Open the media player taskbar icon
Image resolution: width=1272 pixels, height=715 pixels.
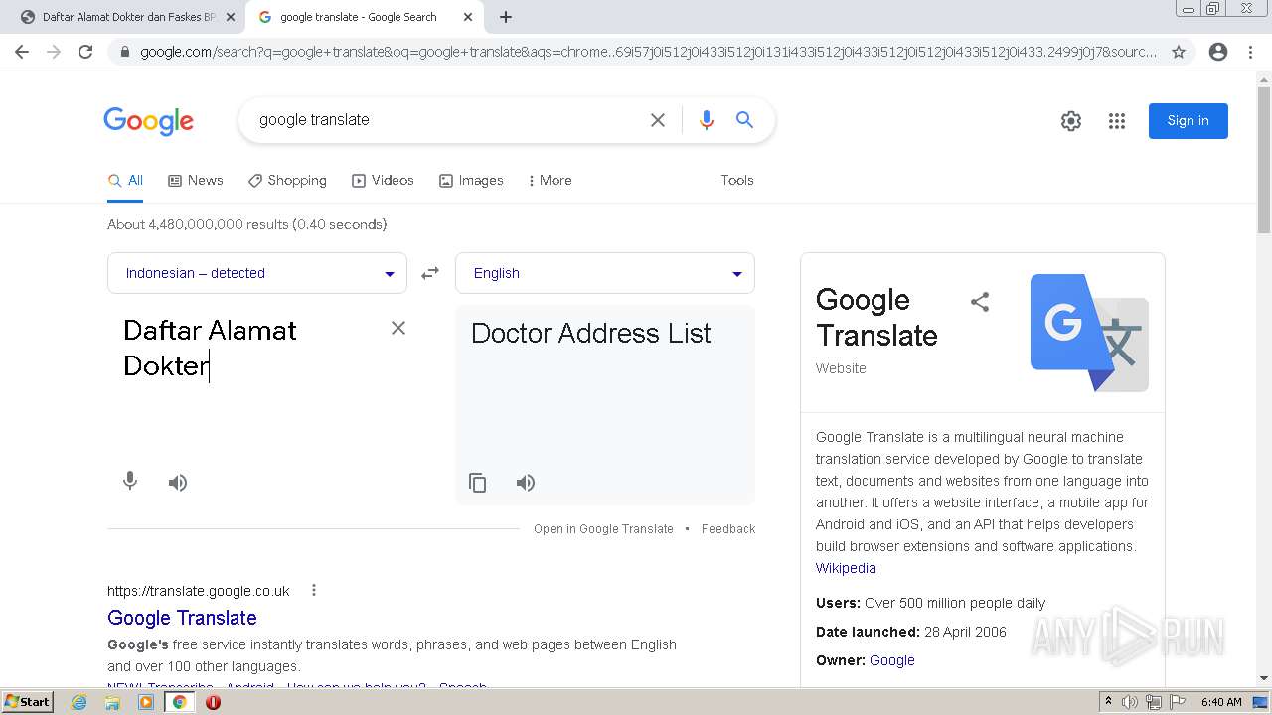point(146,702)
